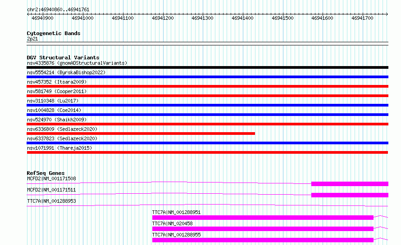
Task: Open the nsv581749 Cooper2011 red bar
Action: [x=207, y=96]
